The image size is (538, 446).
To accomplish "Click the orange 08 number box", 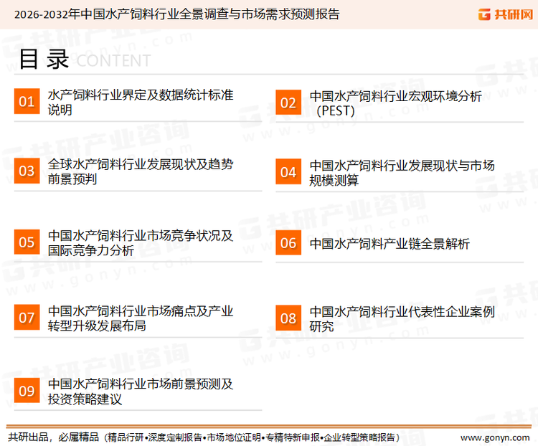I will (288, 318).
